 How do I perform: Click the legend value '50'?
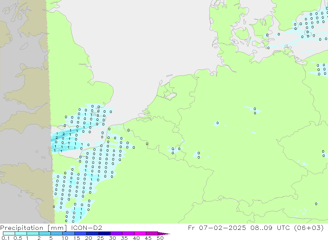pos(160,238)
